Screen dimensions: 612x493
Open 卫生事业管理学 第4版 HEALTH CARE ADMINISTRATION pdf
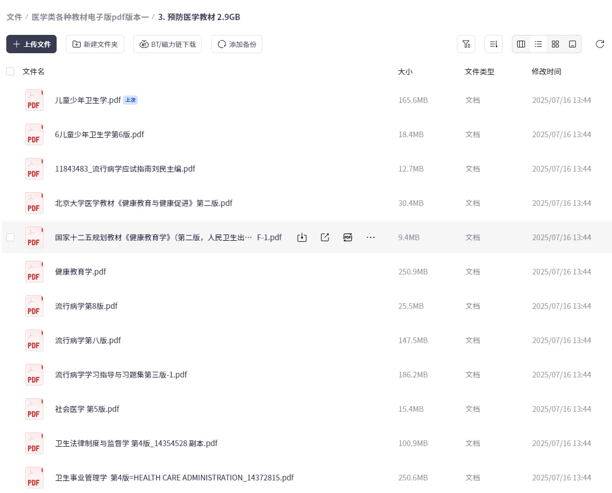(x=174, y=478)
